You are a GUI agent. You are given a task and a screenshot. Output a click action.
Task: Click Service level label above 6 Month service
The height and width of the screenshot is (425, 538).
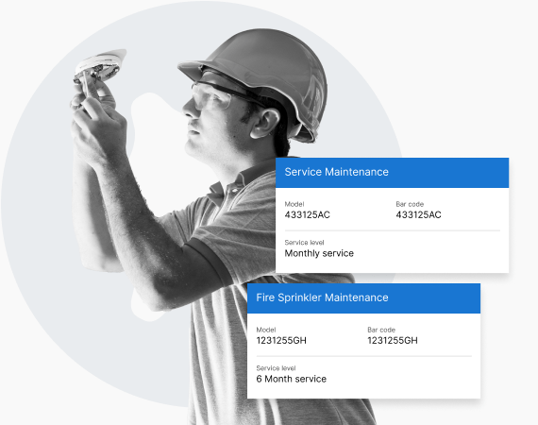click(x=276, y=368)
